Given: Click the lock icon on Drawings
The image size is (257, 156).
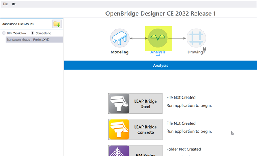Looking at the screenshot, I should tap(204, 49).
